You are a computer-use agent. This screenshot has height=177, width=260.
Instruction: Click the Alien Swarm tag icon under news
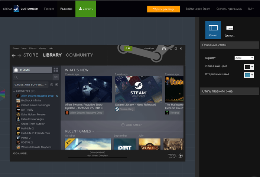click(x=67, y=113)
